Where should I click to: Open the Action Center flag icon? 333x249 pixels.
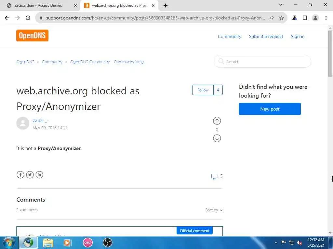click(x=284, y=243)
